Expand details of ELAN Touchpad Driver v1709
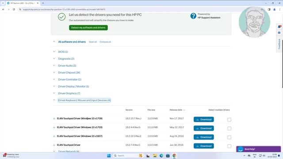 pos(54,119)
